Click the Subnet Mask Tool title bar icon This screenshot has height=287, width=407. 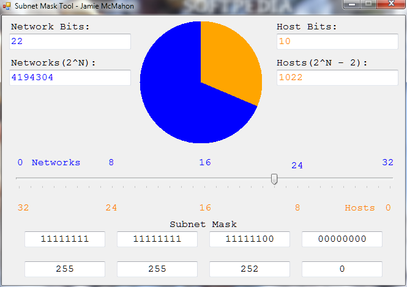coord(7,6)
